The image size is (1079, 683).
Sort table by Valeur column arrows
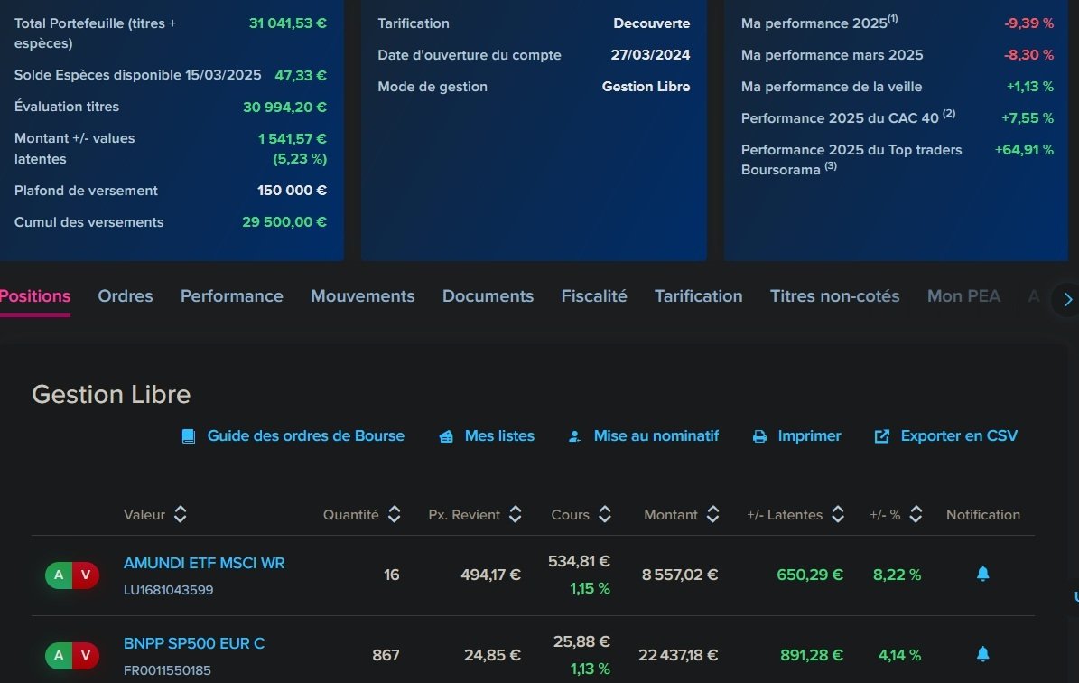click(x=181, y=514)
